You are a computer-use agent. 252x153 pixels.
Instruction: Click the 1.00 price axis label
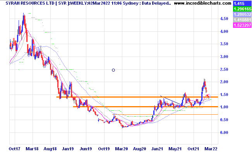(x=224, y=107)
